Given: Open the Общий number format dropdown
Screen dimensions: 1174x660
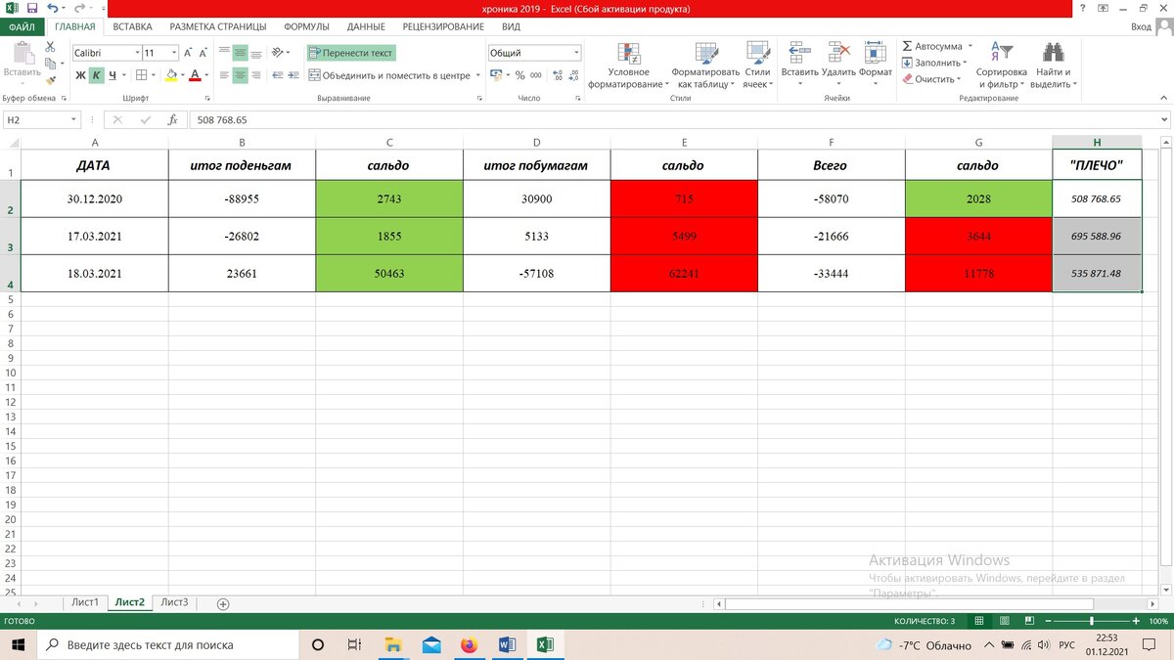Looking at the screenshot, I should pyautogui.click(x=576, y=53).
